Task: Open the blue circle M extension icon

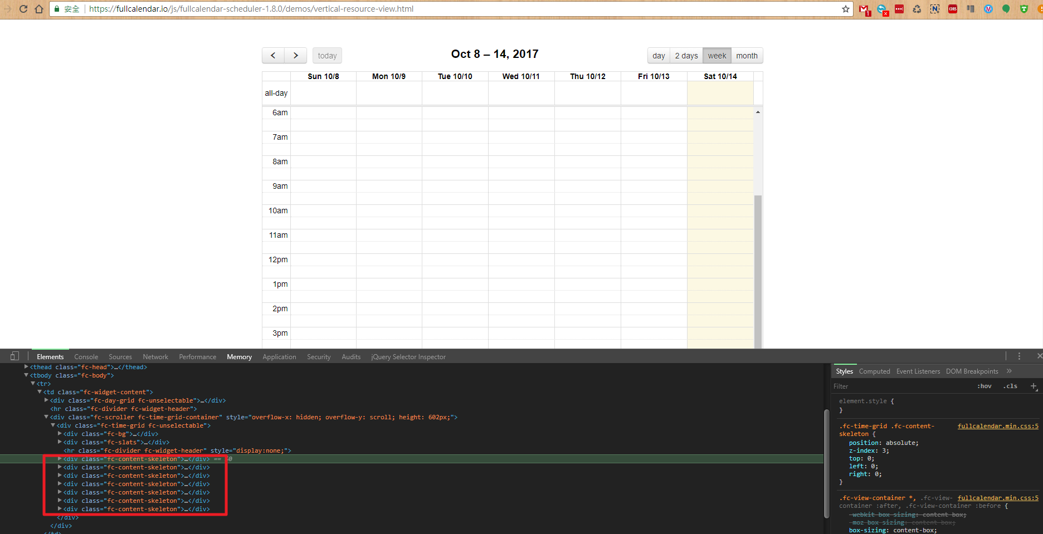Action: [x=988, y=9]
